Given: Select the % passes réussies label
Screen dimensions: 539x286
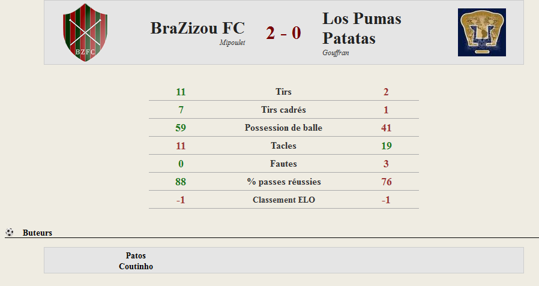Looking at the screenshot, I should 284,182.
